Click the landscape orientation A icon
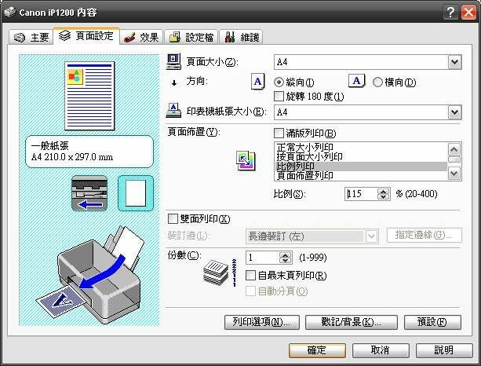Image resolution: width=481 pixels, height=366 pixels. (357, 81)
